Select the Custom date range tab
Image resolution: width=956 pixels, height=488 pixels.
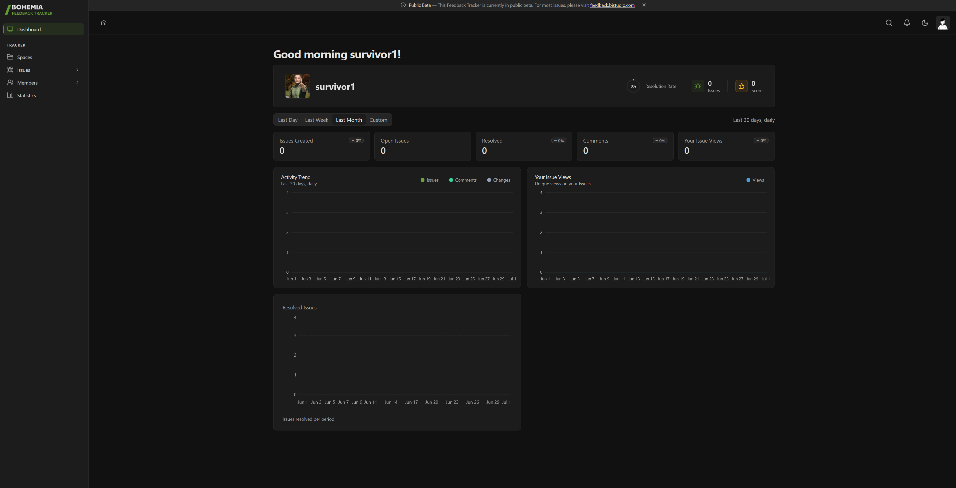tap(378, 120)
